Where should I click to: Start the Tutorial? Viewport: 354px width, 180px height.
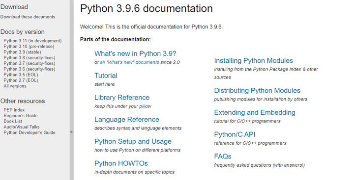pos(106,76)
